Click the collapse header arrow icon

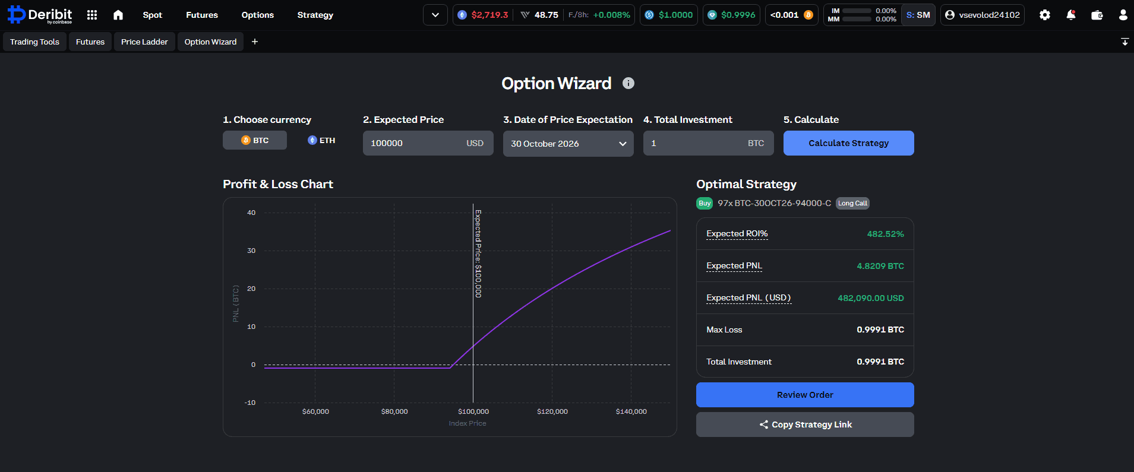[1124, 42]
